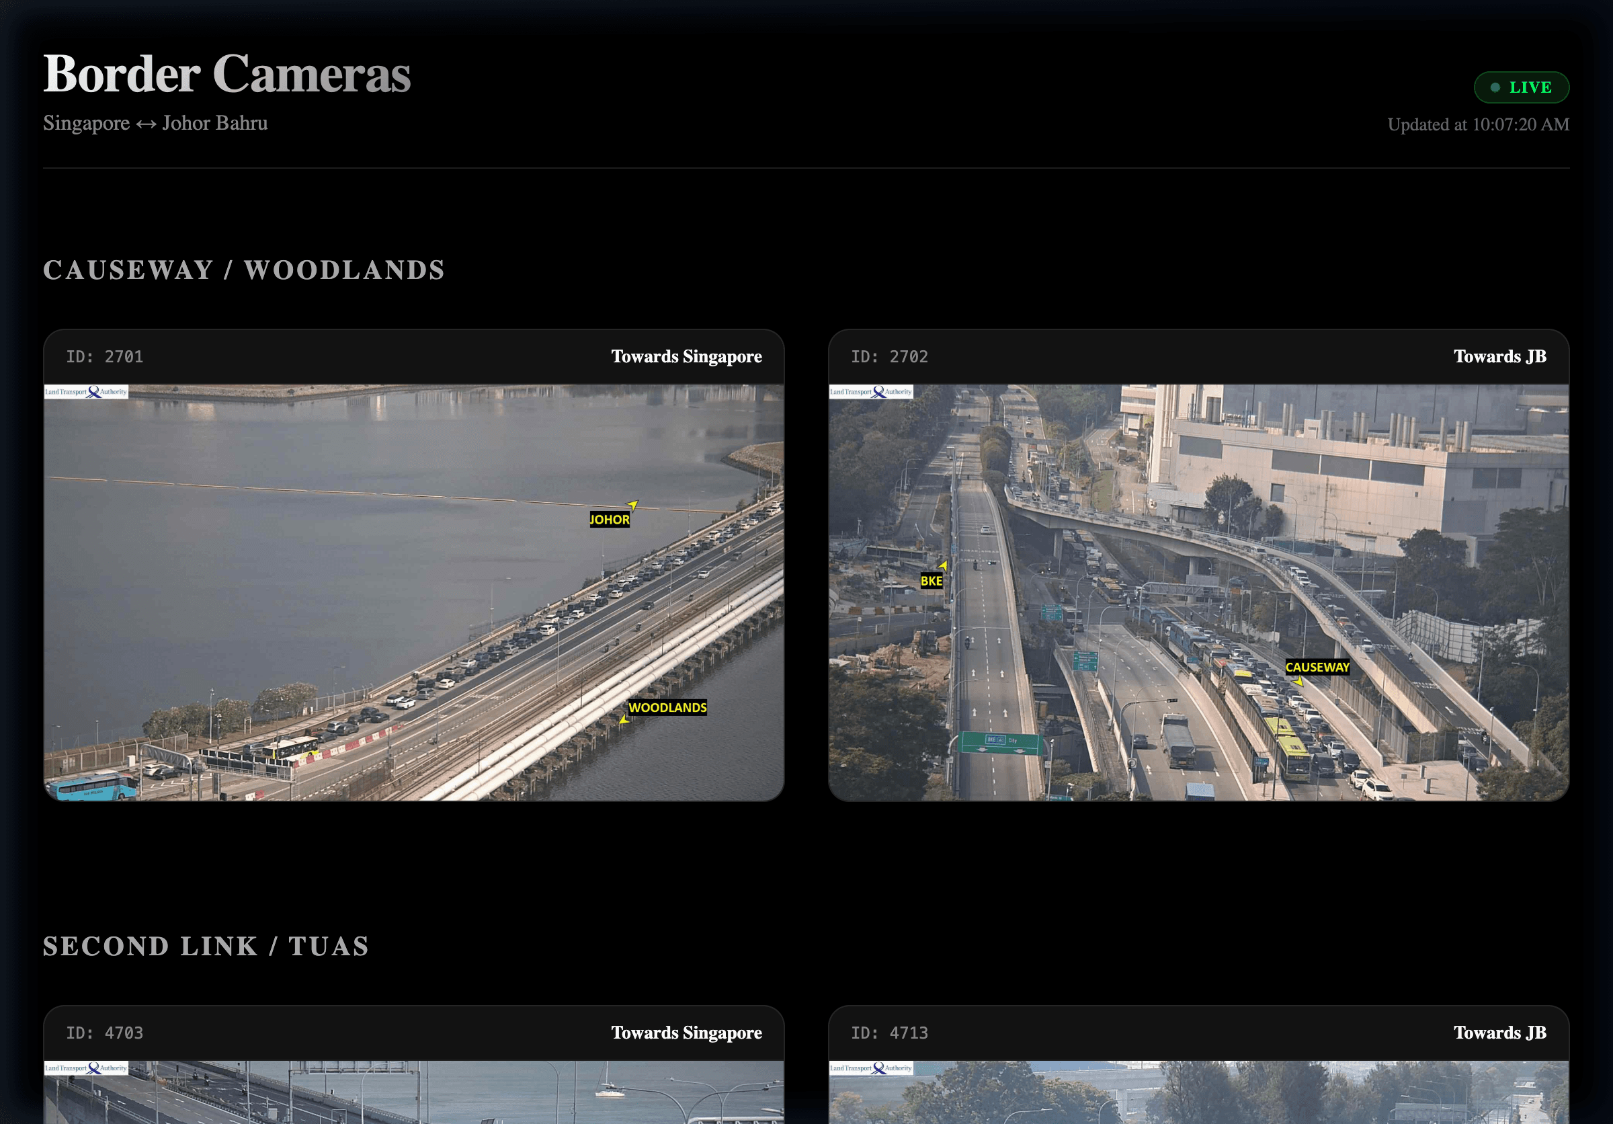This screenshot has width=1613, height=1124.
Task: Click the ID: 2702 label
Action: pyautogui.click(x=889, y=357)
